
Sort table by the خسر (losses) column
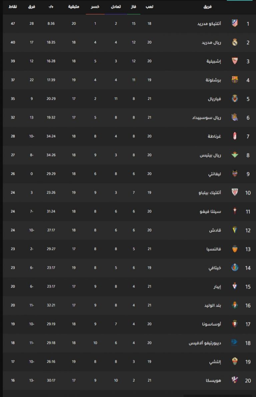tap(95, 7)
